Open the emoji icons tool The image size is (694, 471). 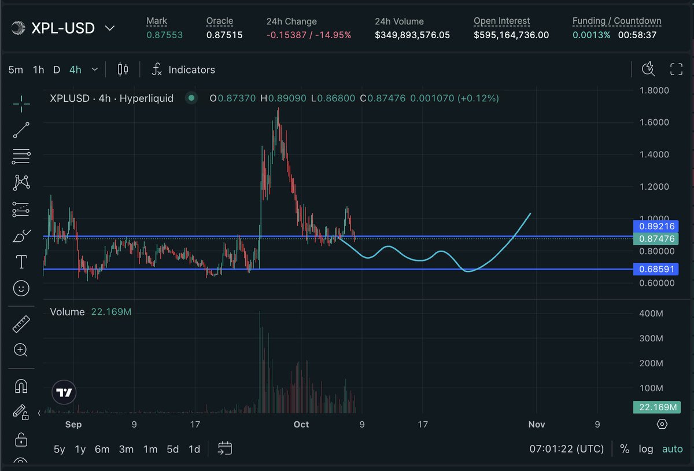[x=21, y=288]
